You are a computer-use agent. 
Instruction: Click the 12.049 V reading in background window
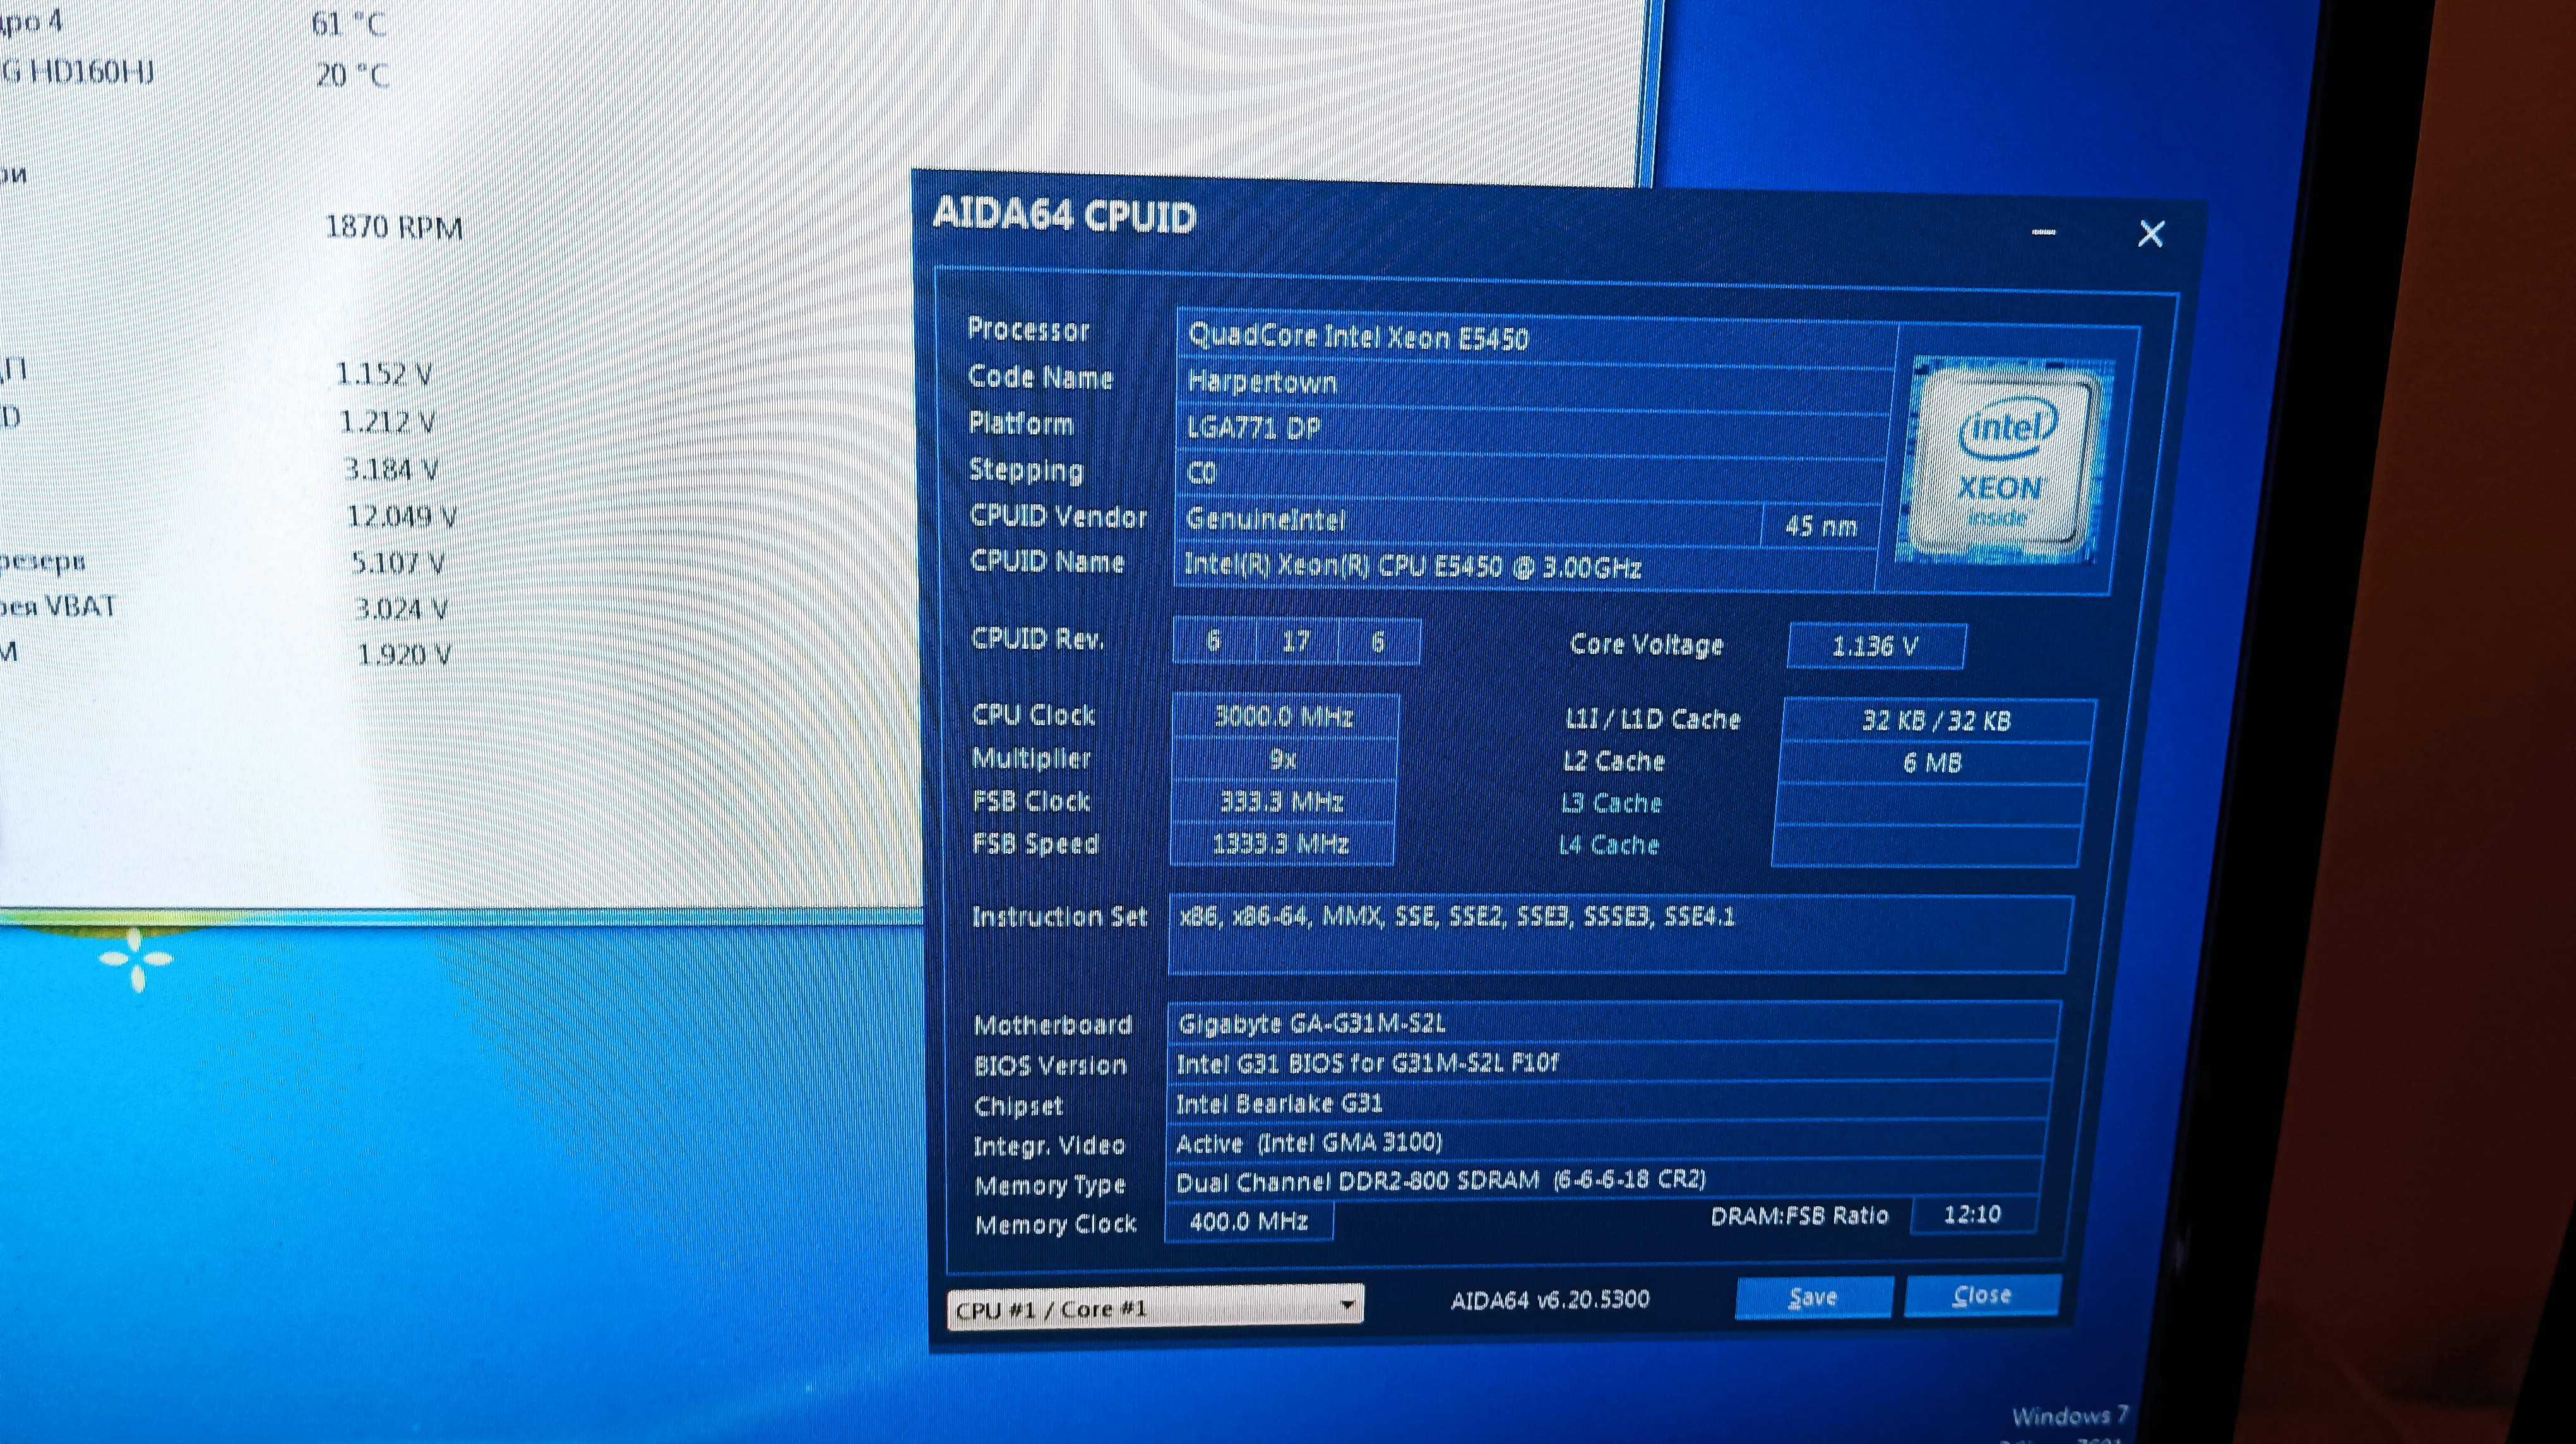[402, 517]
